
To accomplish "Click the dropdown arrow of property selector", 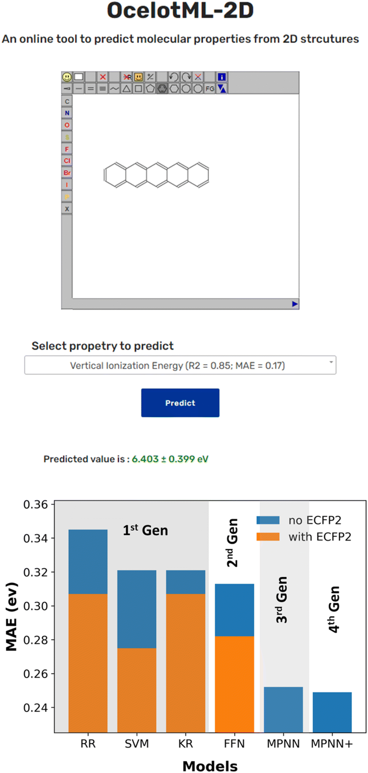I will click(331, 362).
